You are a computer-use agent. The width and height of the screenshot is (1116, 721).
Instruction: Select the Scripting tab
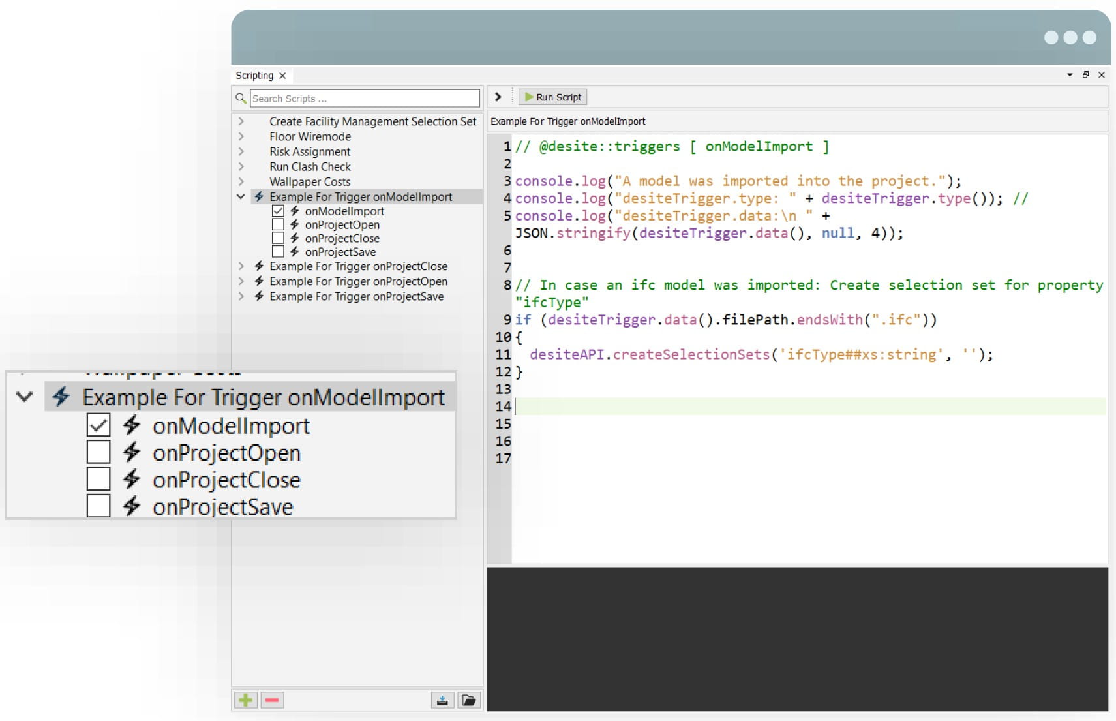click(x=254, y=76)
